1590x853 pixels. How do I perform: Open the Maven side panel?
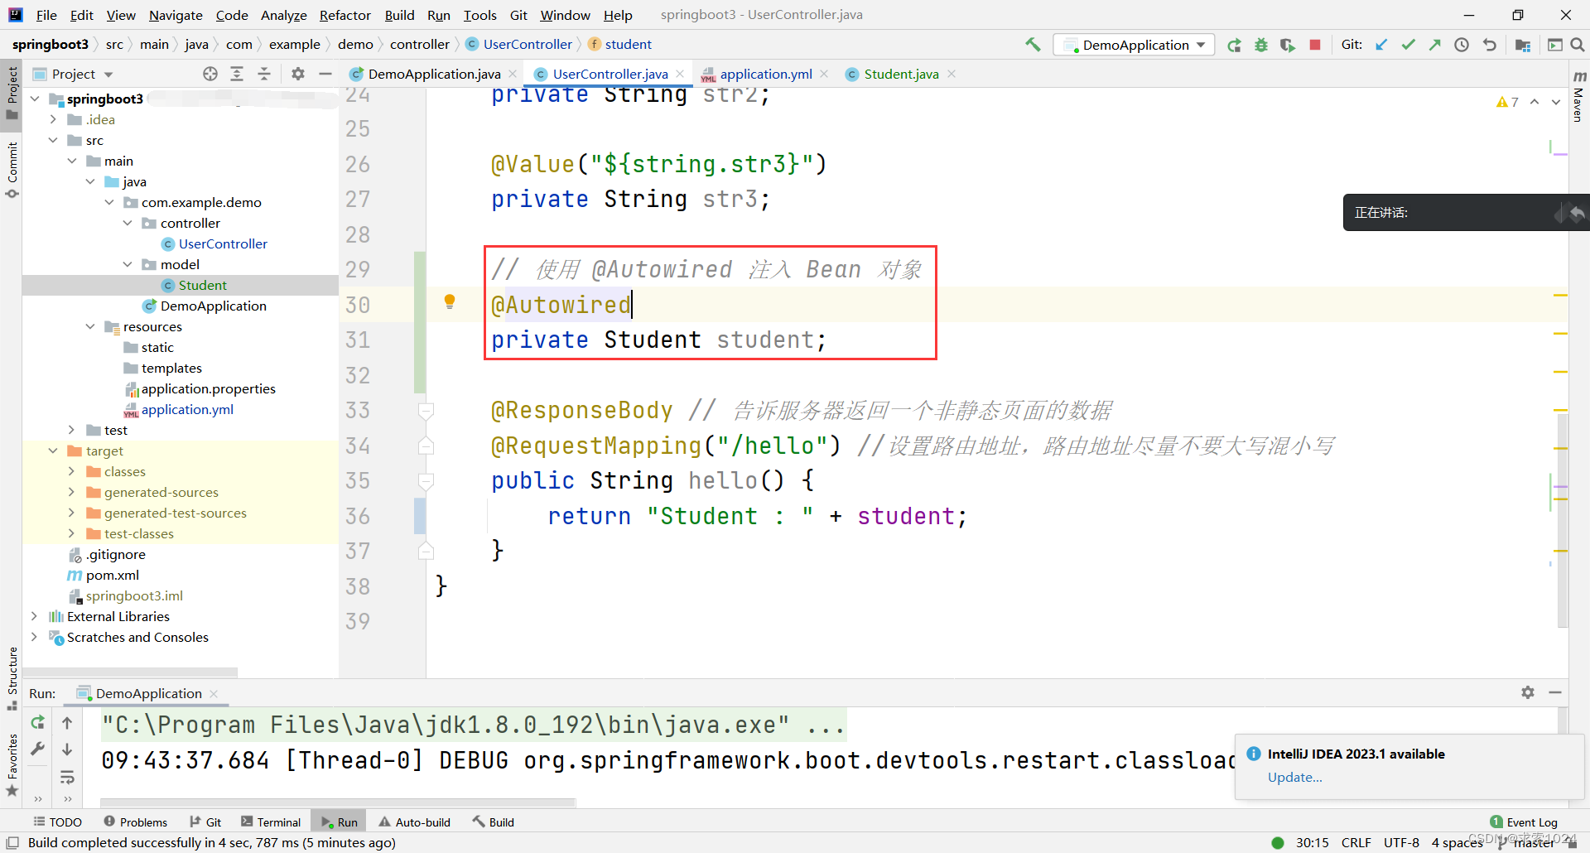point(1579,98)
